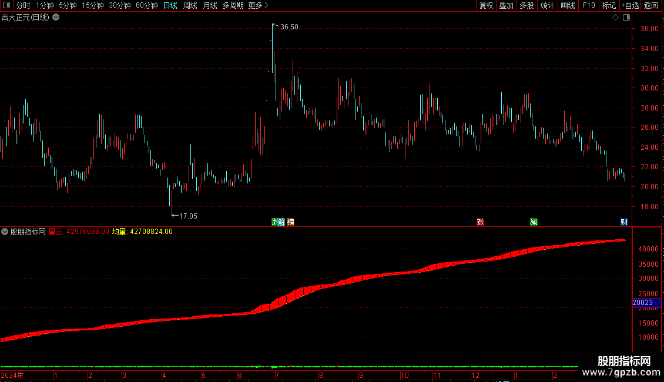Toggle the right side panel icon
Viewport: 664px width, 382px height.
626,18
